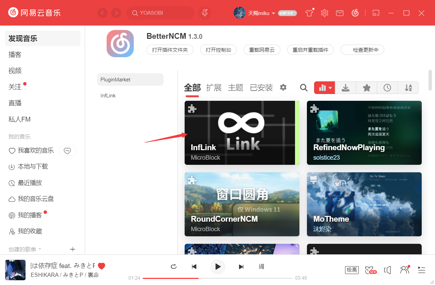Image resolution: width=435 pixels, height=285 pixels.
Task: Open the bar-chart sort dropdown
Action: point(325,88)
